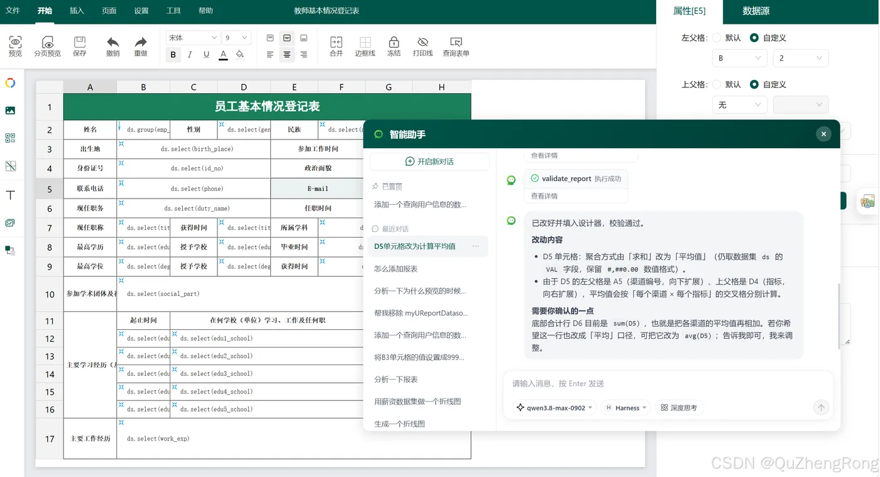
Task: Align cell content to top
Action: [270, 38]
